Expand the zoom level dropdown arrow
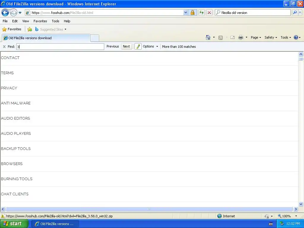The height and width of the screenshot is (228, 304). 296,216
